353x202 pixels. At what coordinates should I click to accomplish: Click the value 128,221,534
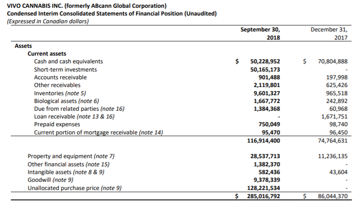pos(263,188)
